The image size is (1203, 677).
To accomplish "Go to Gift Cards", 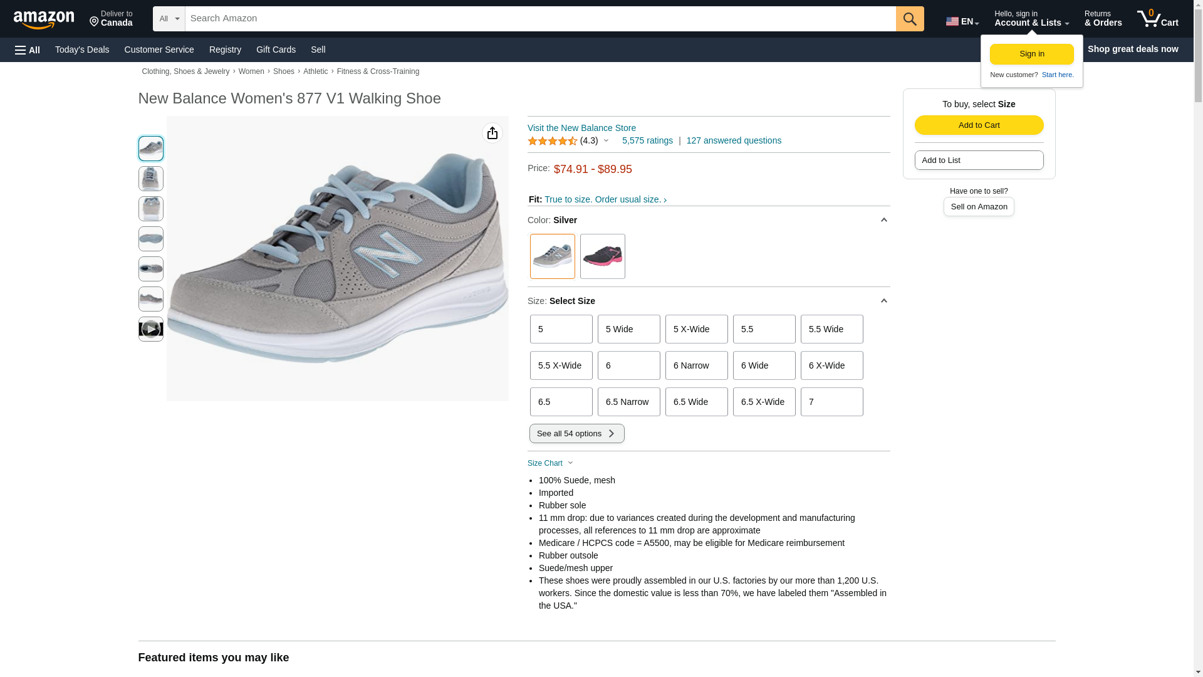I will (x=276, y=50).
